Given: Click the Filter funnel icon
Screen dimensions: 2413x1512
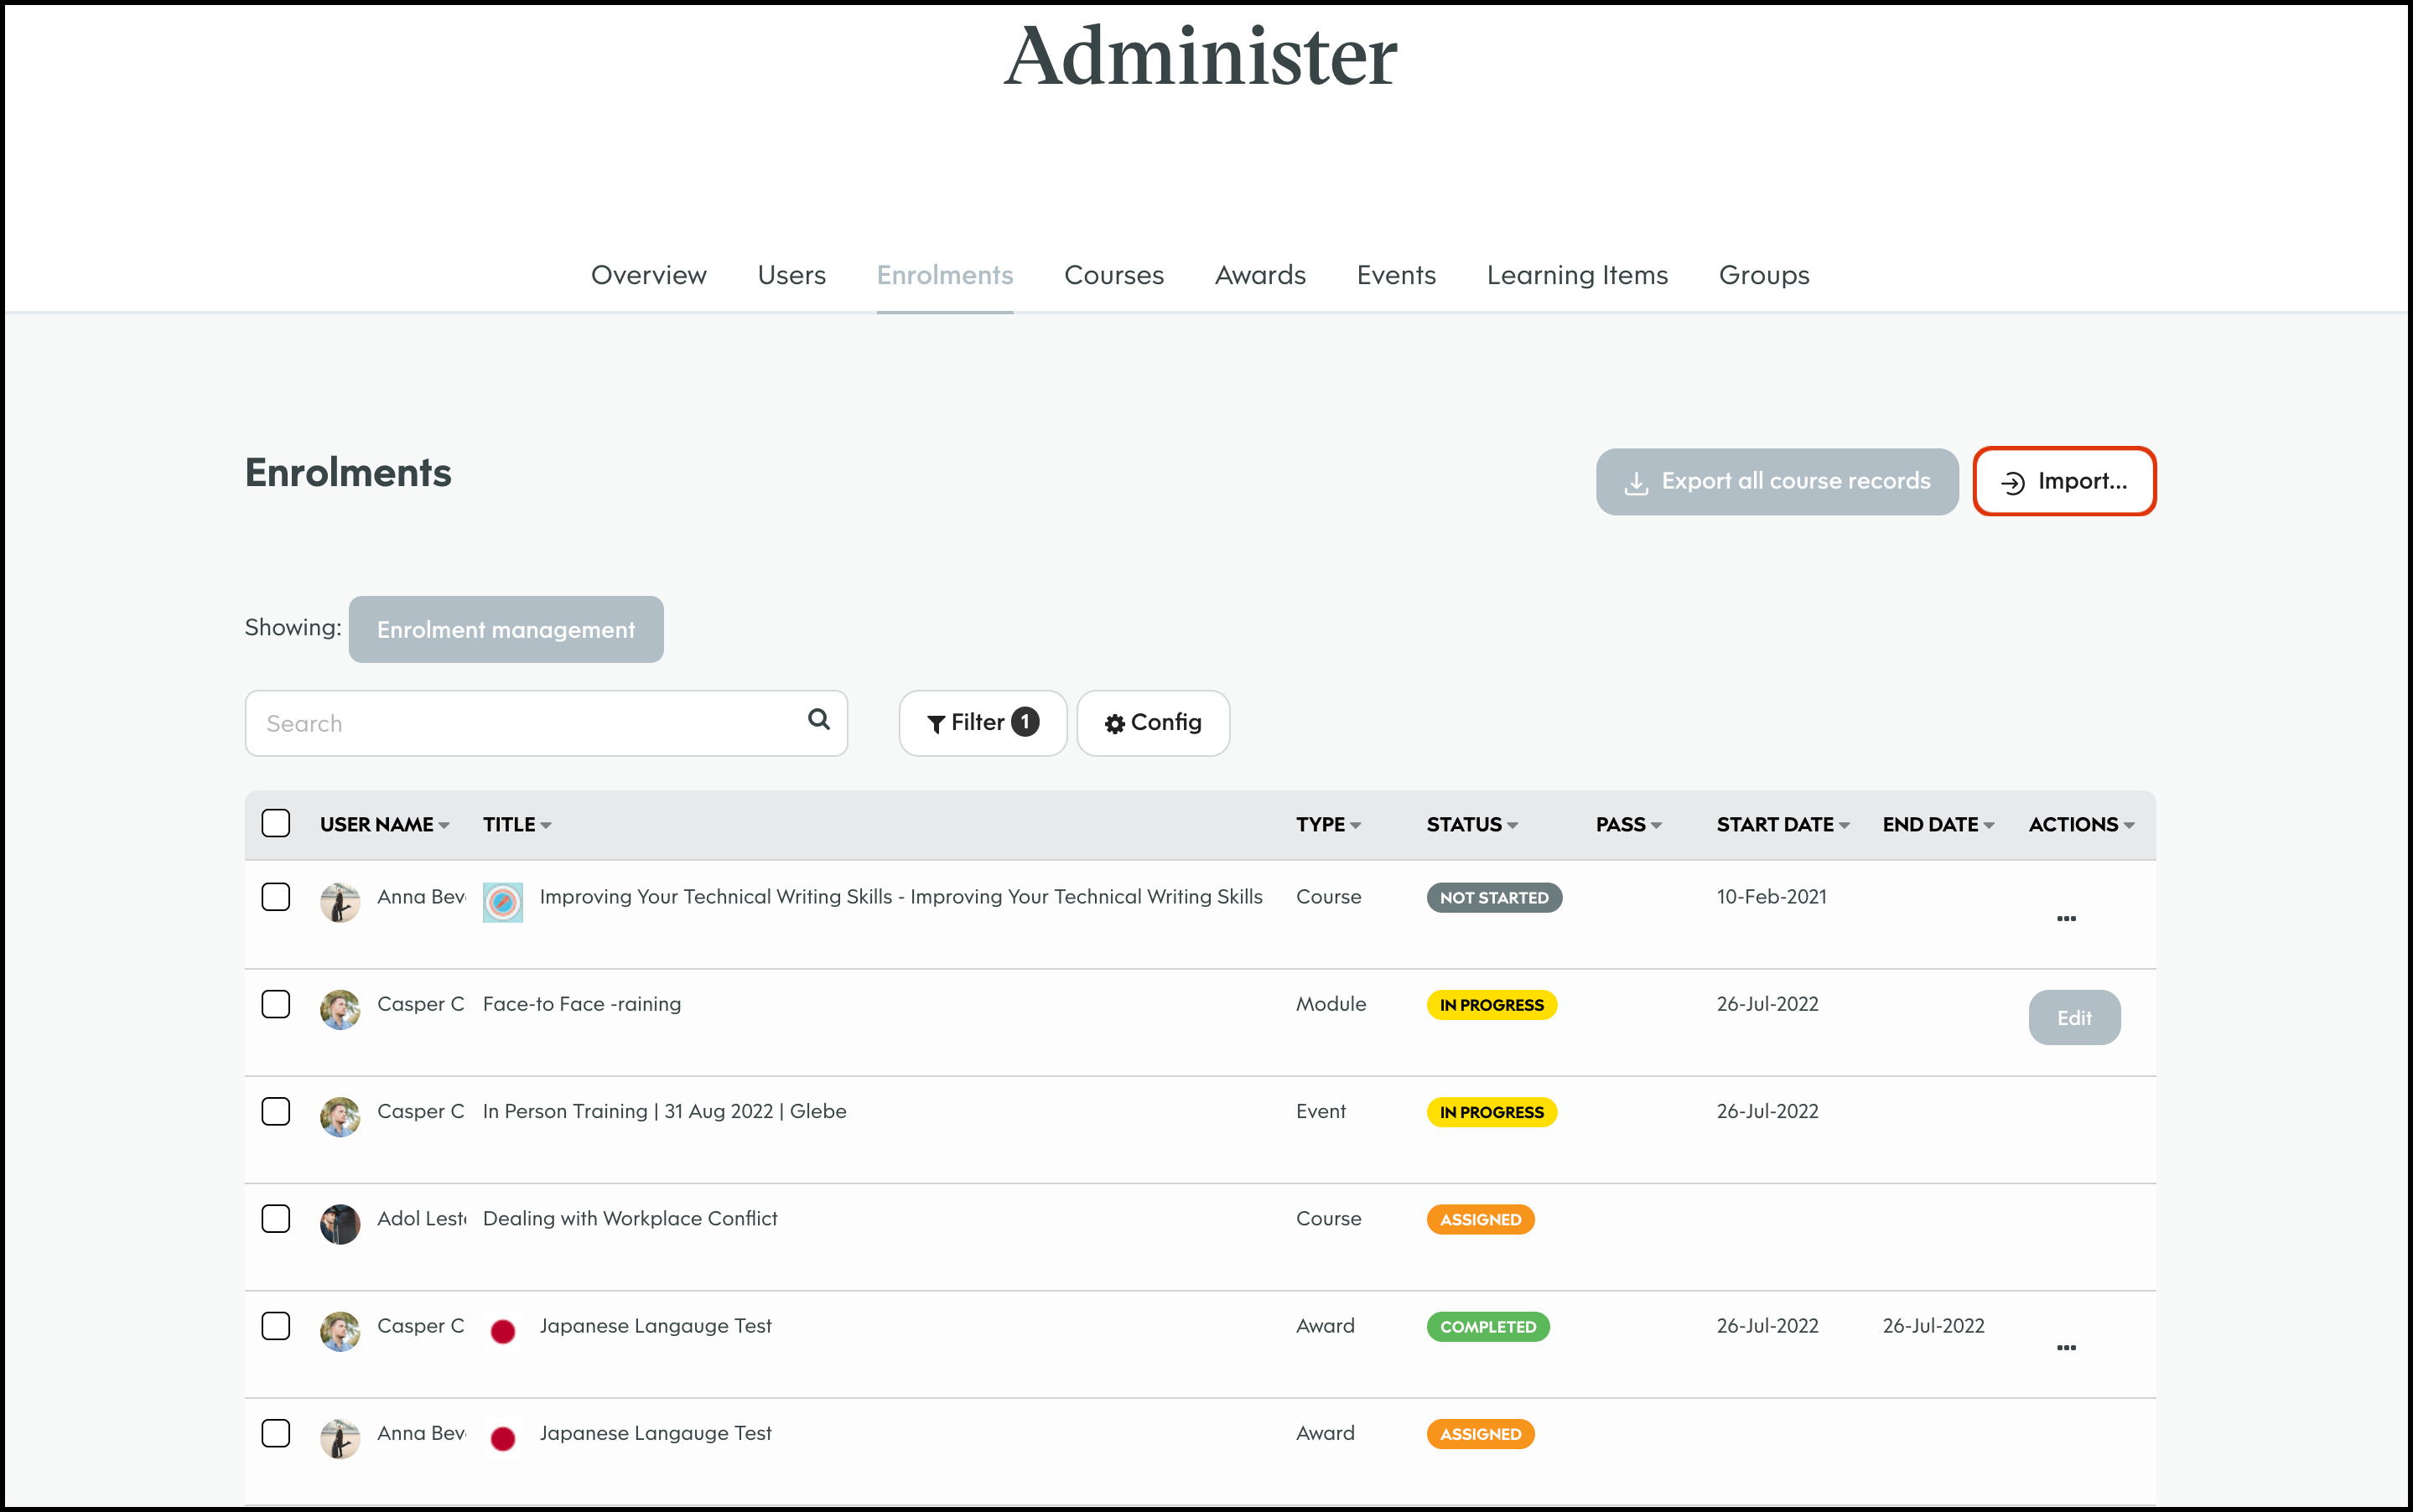Looking at the screenshot, I should click(936, 724).
